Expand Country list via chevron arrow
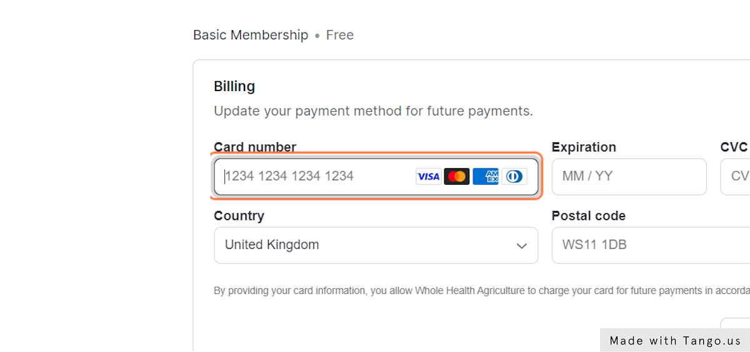This screenshot has width=750, height=352. click(522, 246)
